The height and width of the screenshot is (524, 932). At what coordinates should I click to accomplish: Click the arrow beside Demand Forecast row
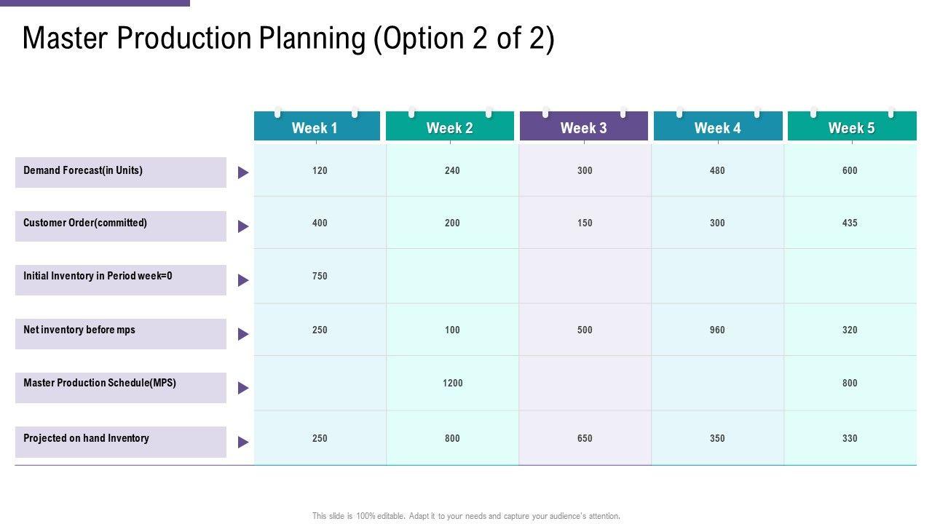coord(243,172)
